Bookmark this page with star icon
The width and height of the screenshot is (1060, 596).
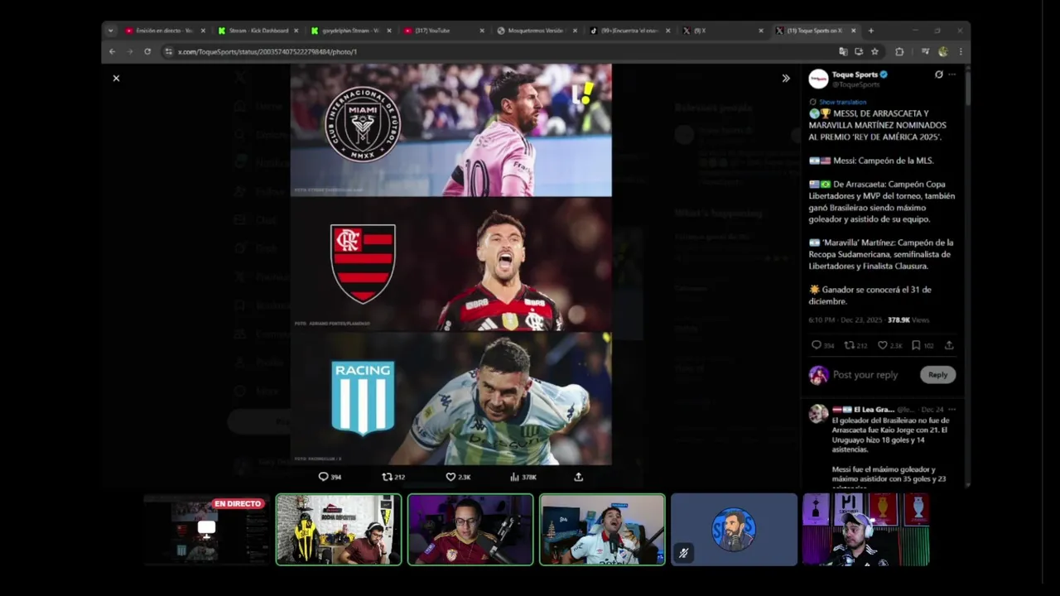(874, 51)
